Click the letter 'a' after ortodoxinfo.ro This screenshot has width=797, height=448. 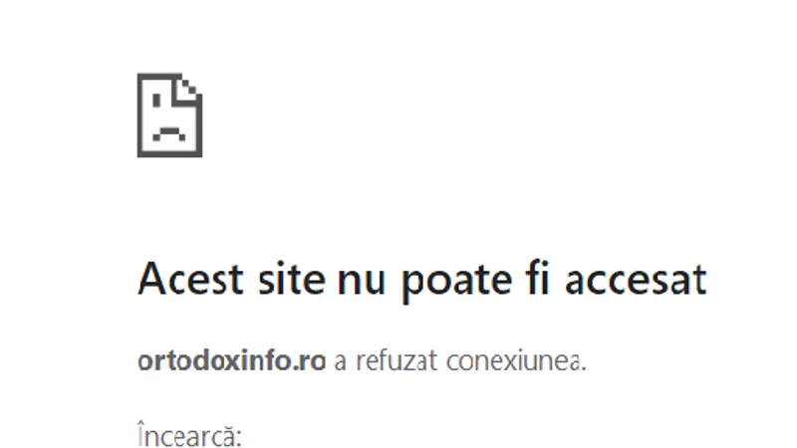[340, 363]
